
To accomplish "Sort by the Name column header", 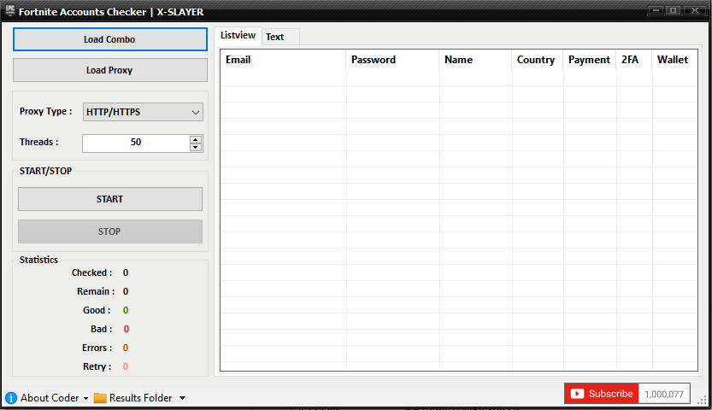I will [475, 60].
